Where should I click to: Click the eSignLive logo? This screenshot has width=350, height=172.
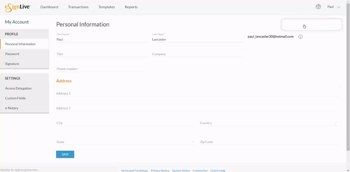(17, 7)
